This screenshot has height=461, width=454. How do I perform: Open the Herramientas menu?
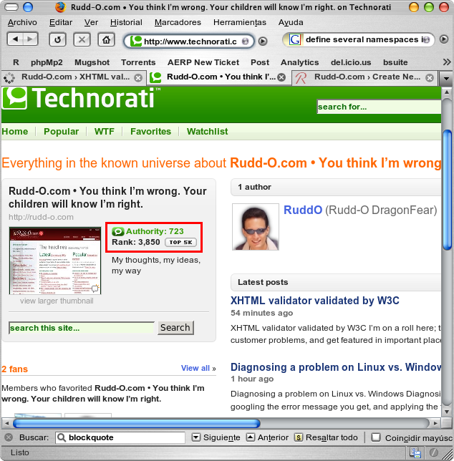[x=240, y=22]
